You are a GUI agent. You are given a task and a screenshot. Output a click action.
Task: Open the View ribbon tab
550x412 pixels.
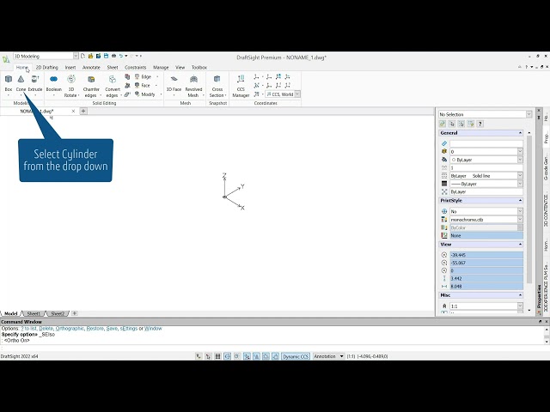(x=180, y=67)
